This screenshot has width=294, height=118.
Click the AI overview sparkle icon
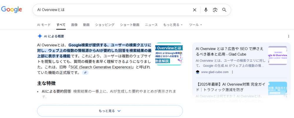click(x=40, y=36)
